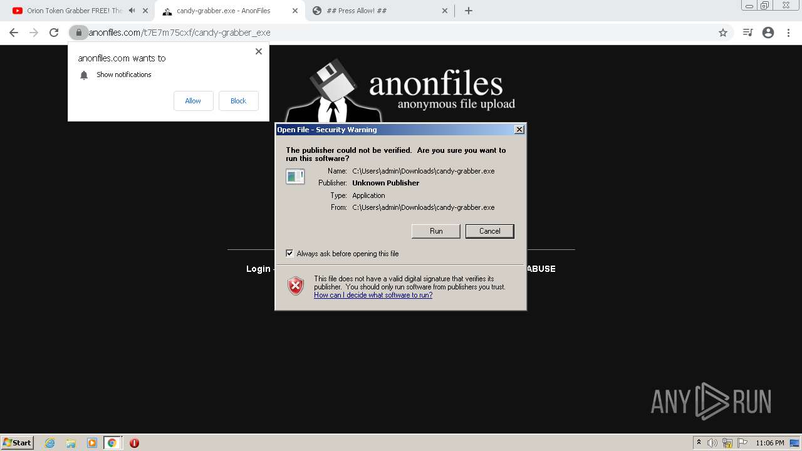The height and width of the screenshot is (451, 802).
Task: Switch to Orion Token Grabber YouTube tab
Action: click(74, 11)
